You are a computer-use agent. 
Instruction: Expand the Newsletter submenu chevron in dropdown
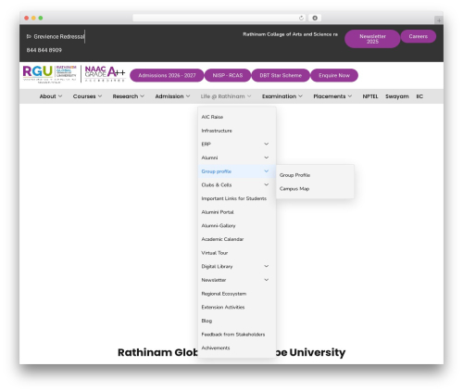coord(267,280)
